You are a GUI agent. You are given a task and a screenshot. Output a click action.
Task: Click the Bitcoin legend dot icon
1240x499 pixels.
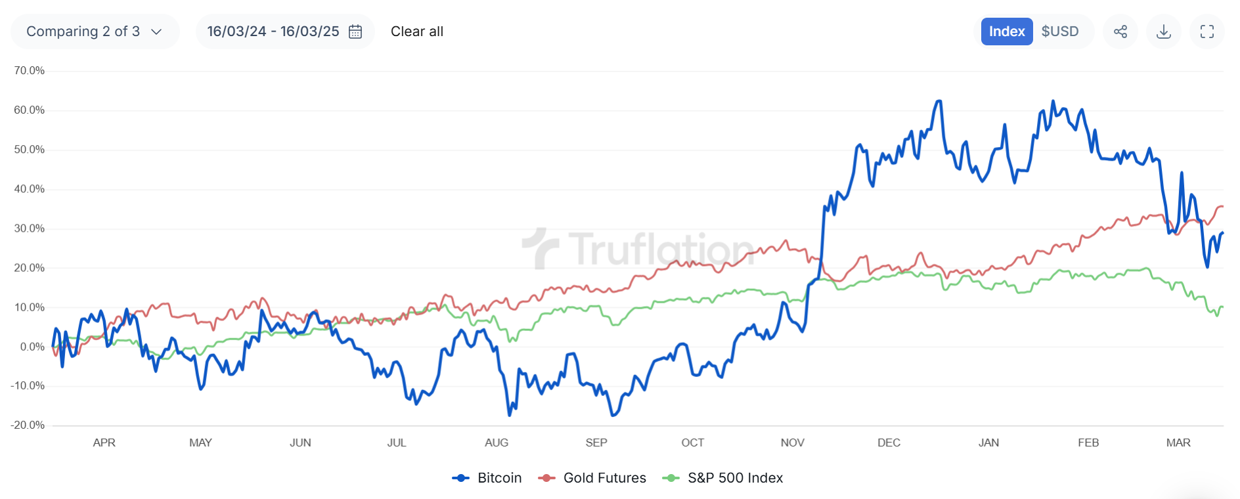click(x=462, y=478)
